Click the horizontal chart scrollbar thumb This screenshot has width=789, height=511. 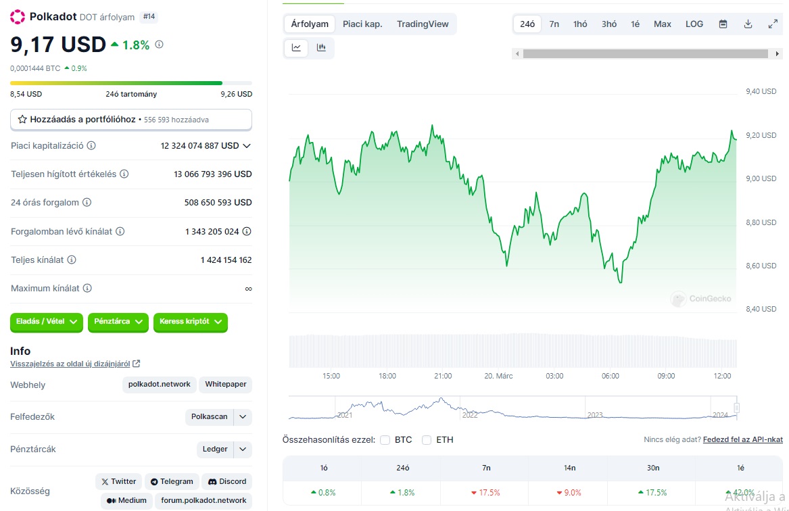pyautogui.click(x=646, y=54)
